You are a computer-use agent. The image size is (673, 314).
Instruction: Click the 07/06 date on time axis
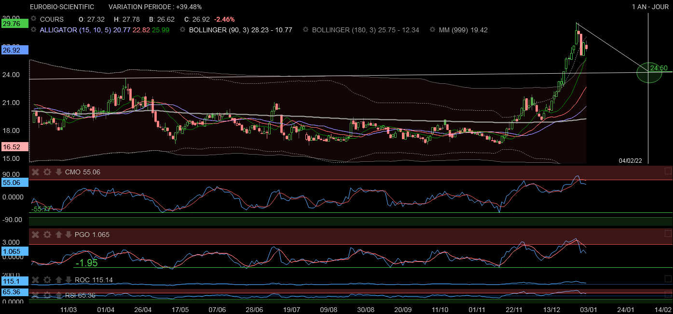(x=217, y=310)
